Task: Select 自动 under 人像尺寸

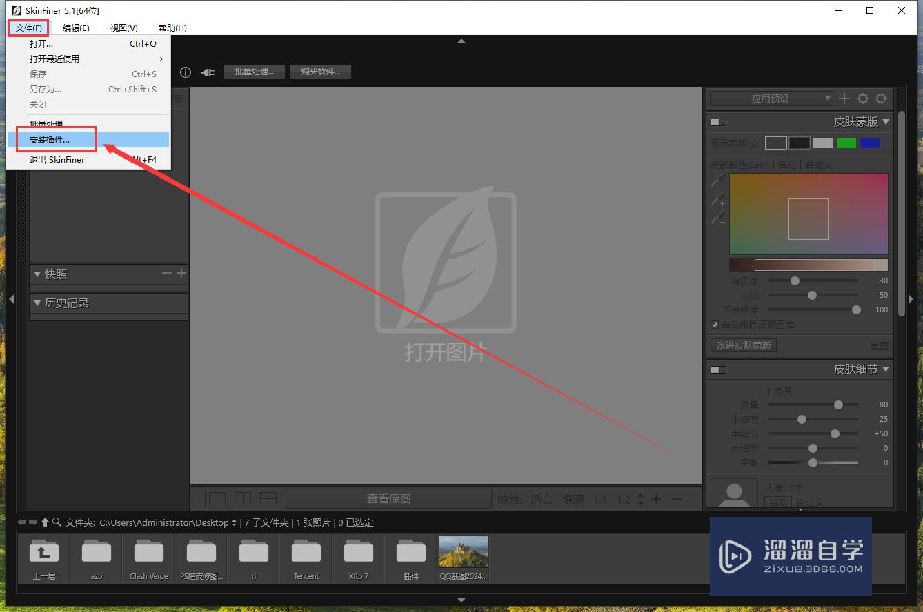Action: 778,502
